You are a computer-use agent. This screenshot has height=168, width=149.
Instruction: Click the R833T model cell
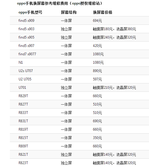(x=23, y=113)
